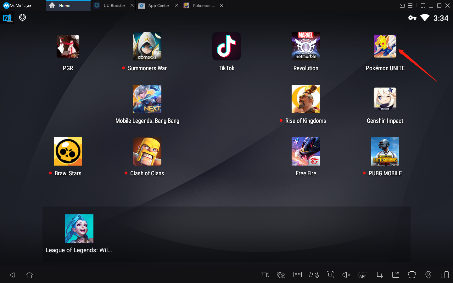Screen dimensions: 453x283
Task: Open the Summoners War app
Action: click(147, 46)
